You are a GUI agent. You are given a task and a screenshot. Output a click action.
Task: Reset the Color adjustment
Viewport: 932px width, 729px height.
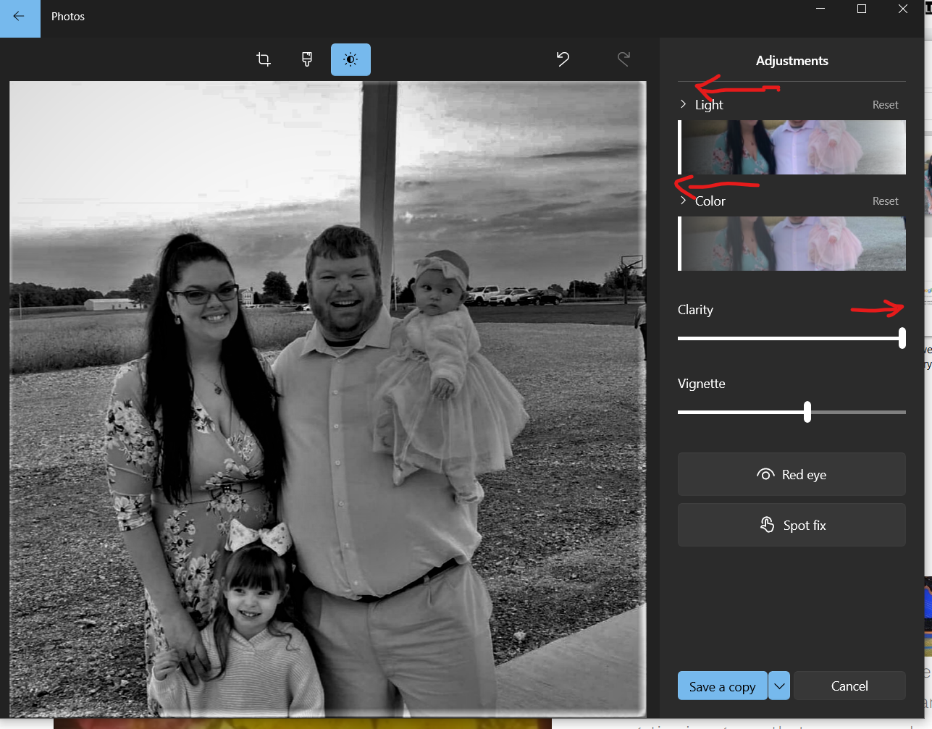tap(885, 201)
